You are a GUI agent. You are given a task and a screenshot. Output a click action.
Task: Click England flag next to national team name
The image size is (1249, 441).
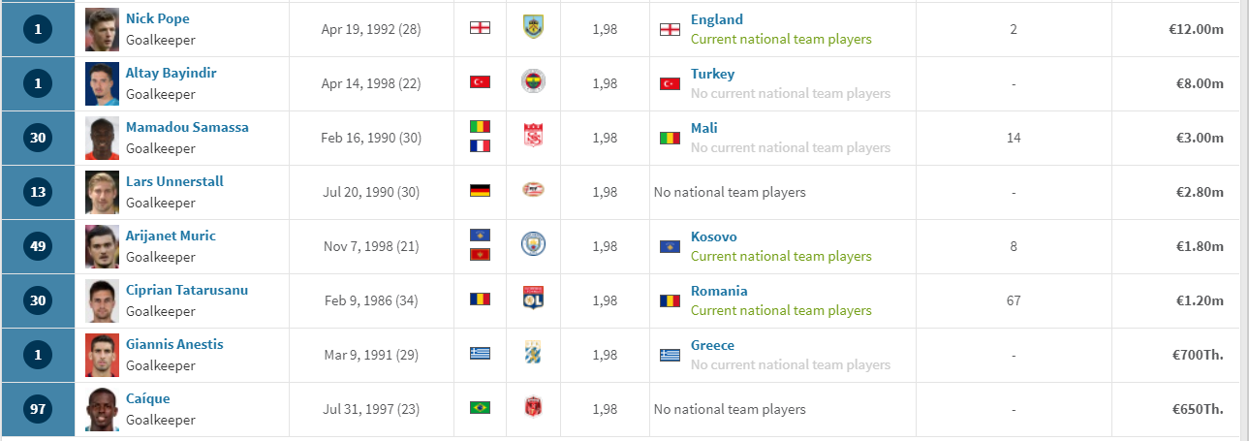[670, 29]
